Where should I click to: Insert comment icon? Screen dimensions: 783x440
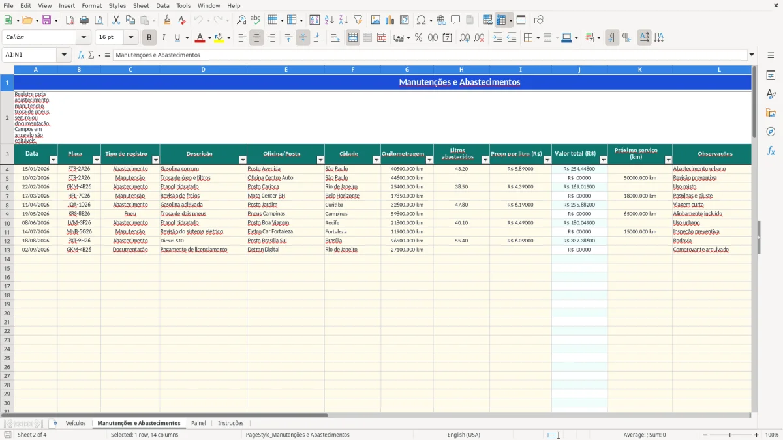(455, 20)
